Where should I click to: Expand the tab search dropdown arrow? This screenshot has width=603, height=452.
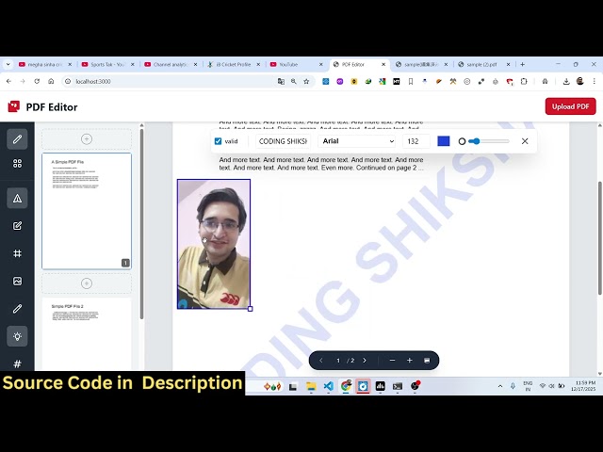(8, 65)
